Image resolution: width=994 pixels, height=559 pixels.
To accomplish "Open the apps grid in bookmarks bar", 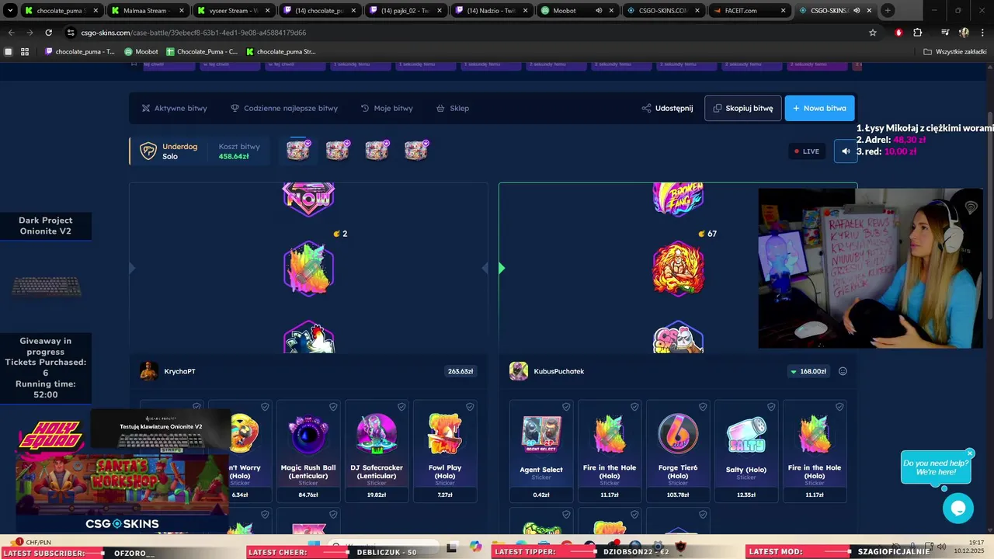I will coord(25,51).
